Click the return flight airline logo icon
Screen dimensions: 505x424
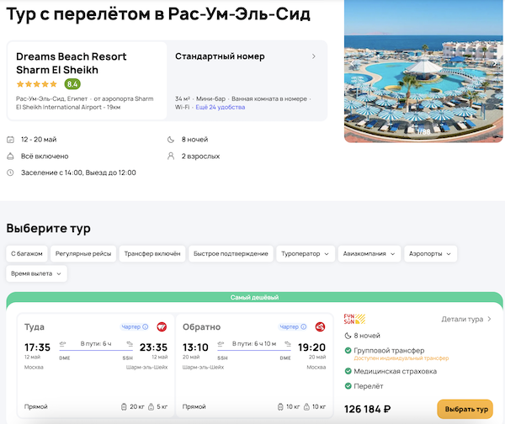click(x=320, y=326)
